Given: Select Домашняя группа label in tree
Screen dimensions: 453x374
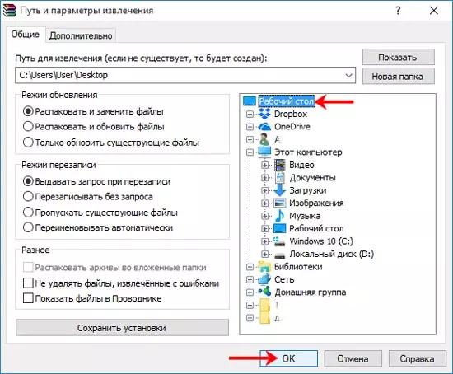Looking at the screenshot, I should point(310,292).
